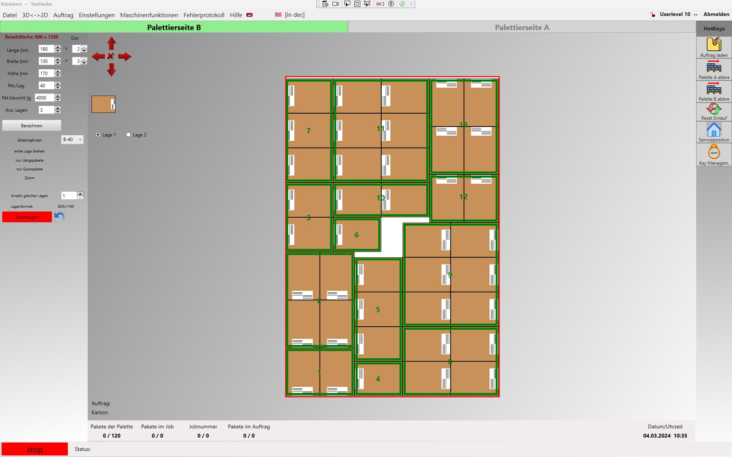Open the Datei menu
This screenshot has height=457, width=732.
click(x=10, y=15)
